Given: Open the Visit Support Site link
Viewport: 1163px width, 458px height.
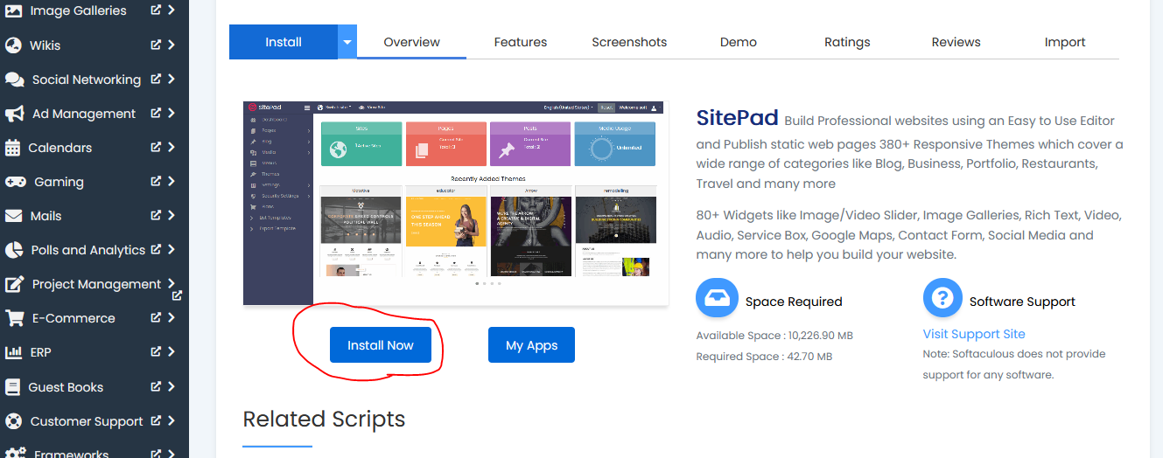Looking at the screenshot, I should click(974, 334).
